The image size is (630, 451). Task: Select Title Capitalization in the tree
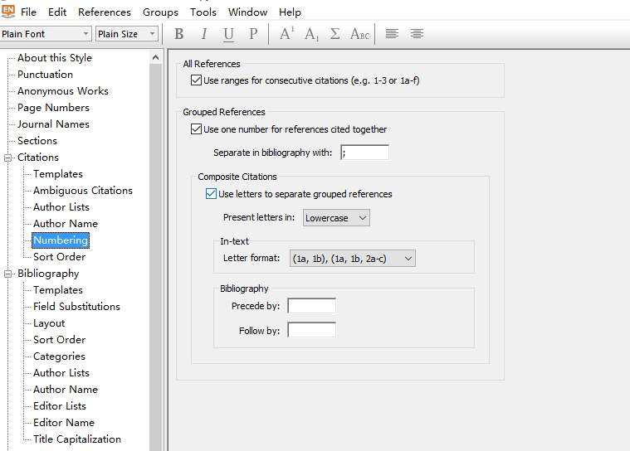76,439
